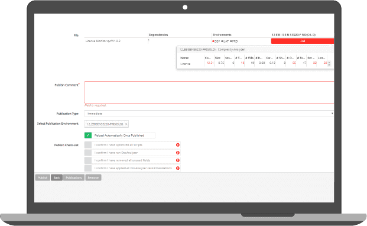Viewport: 367px width, 226px height.
Task: Check 'I confirm I have optimized all scripts'
Action: point(88,145)
